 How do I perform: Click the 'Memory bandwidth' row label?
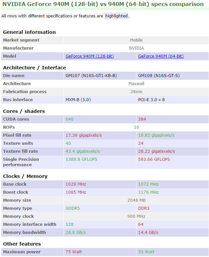tap(24, 233)
